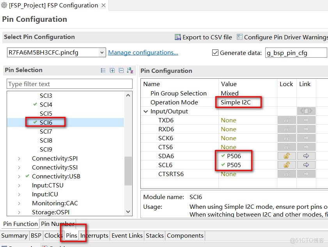Toggle lock icon for SDA6 pin
328x247 pixels.
[287, 156]
